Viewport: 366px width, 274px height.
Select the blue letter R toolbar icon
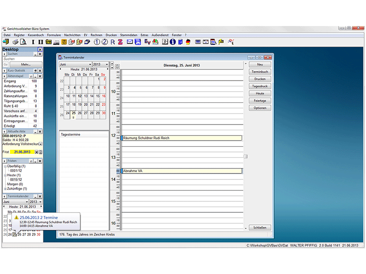point(113,42)
